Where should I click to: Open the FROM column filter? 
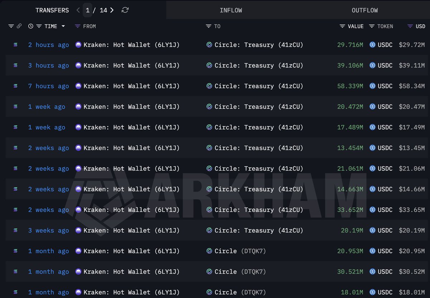pyautogui.click(x=78, y=27)
